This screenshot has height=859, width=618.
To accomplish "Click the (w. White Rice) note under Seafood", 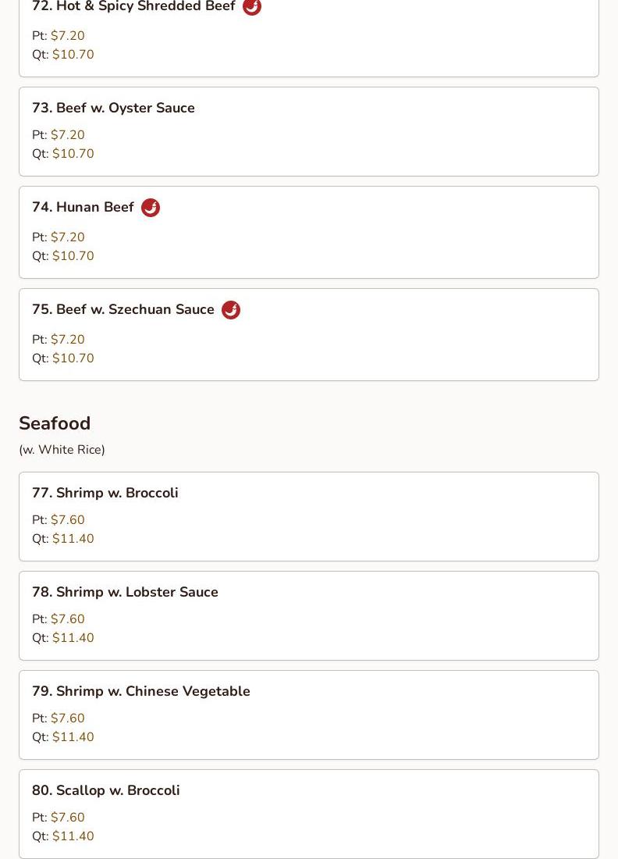I will (62, 450).
